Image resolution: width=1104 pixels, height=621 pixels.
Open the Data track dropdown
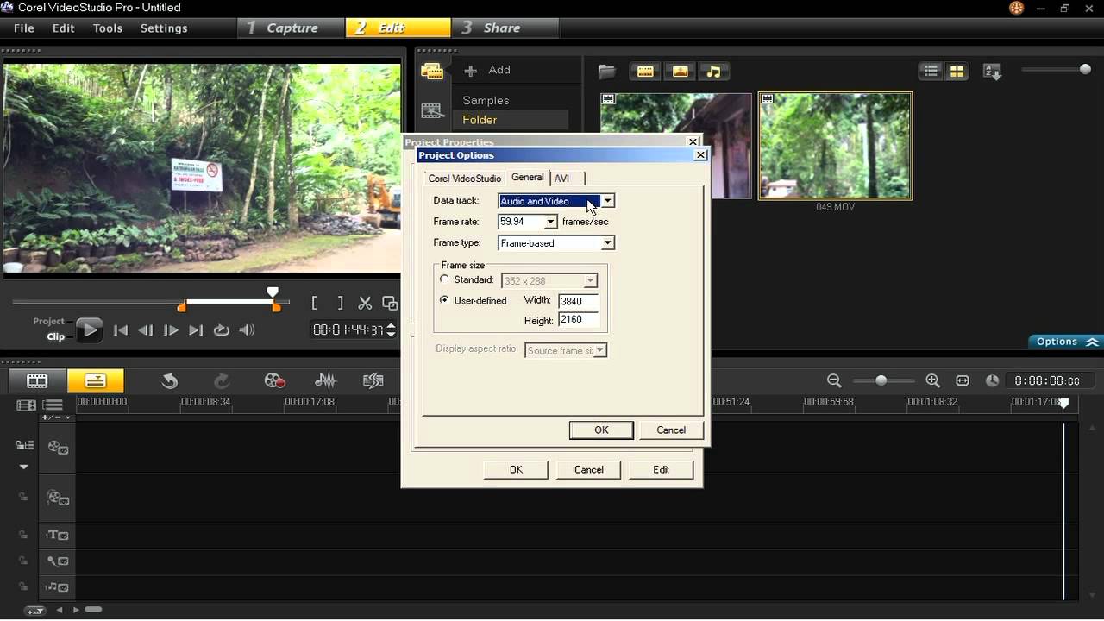pos(607,201)
